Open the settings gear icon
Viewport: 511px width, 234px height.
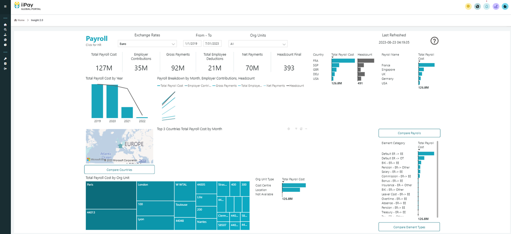(x=468, y=6)
